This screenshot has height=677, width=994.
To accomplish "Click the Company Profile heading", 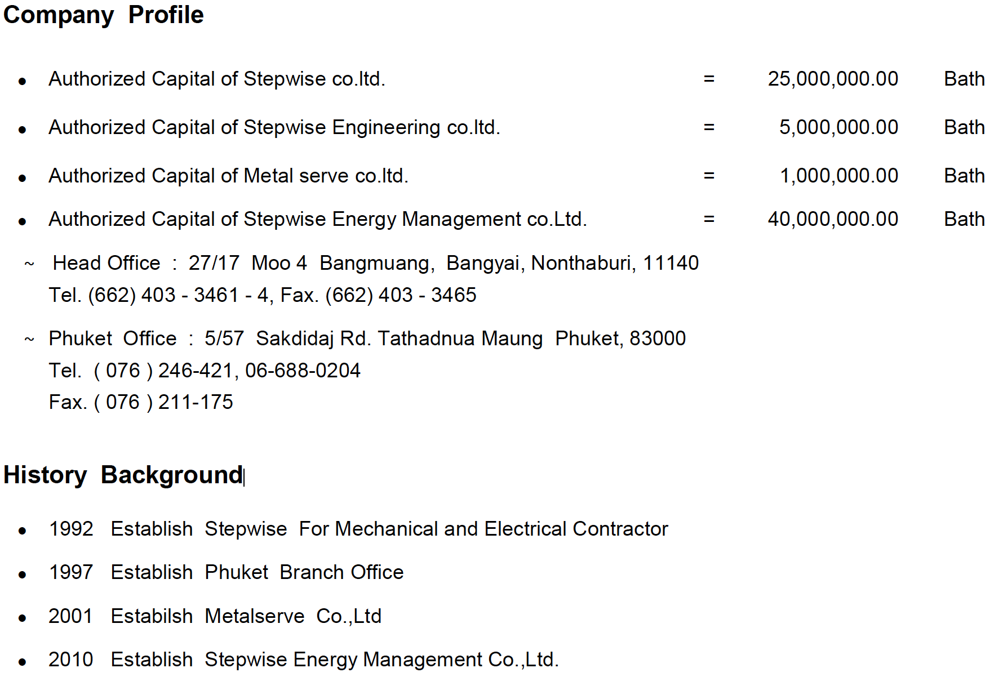I will [x=103, y=15].
